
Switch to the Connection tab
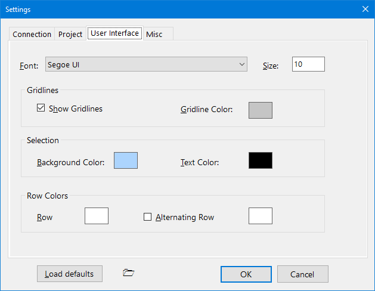pos(32,34)
